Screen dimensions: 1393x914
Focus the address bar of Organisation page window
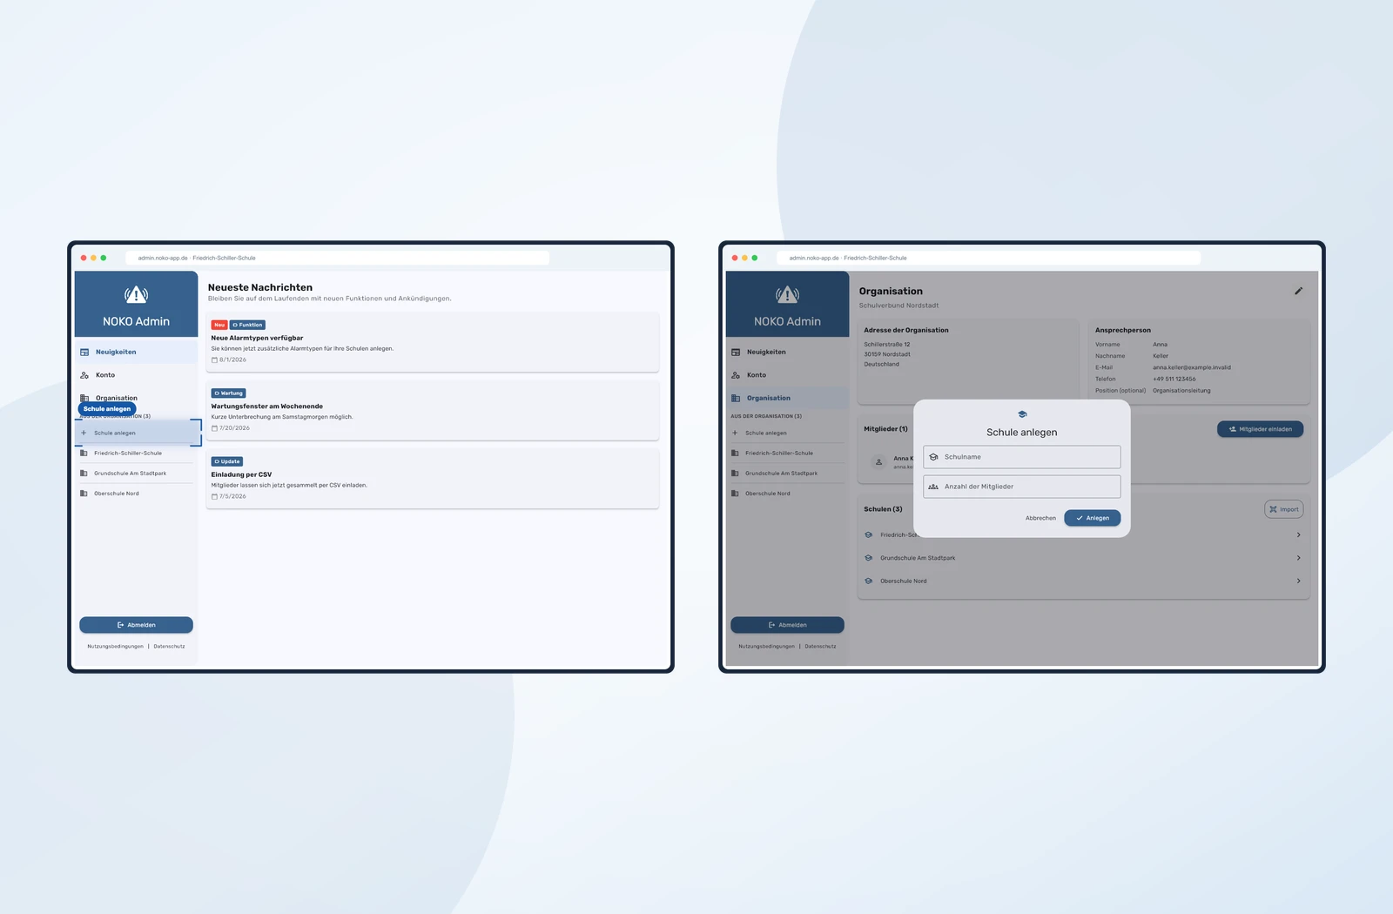989,258
